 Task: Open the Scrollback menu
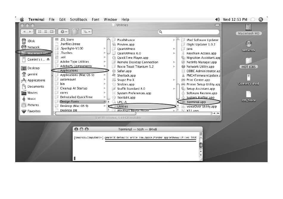79,19
